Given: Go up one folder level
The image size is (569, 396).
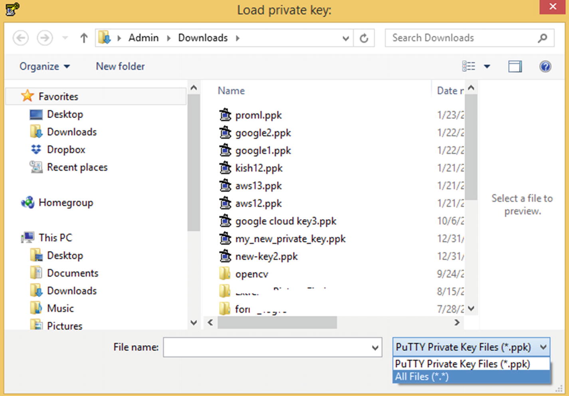Looking at the screenshot, I should (84, 38).
